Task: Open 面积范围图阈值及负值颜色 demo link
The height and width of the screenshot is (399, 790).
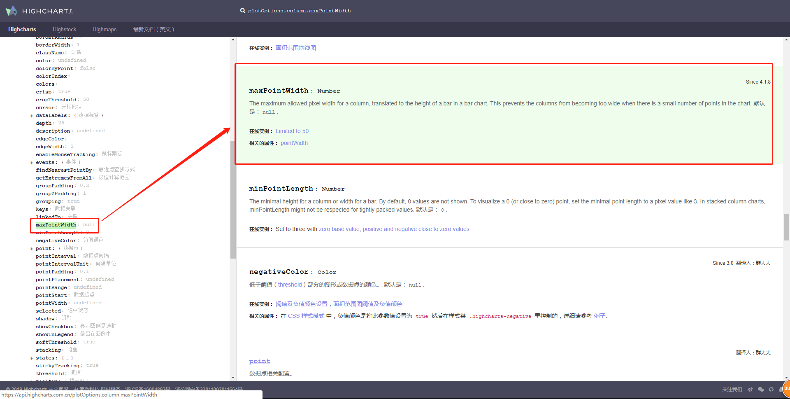Action: (368, 304)
